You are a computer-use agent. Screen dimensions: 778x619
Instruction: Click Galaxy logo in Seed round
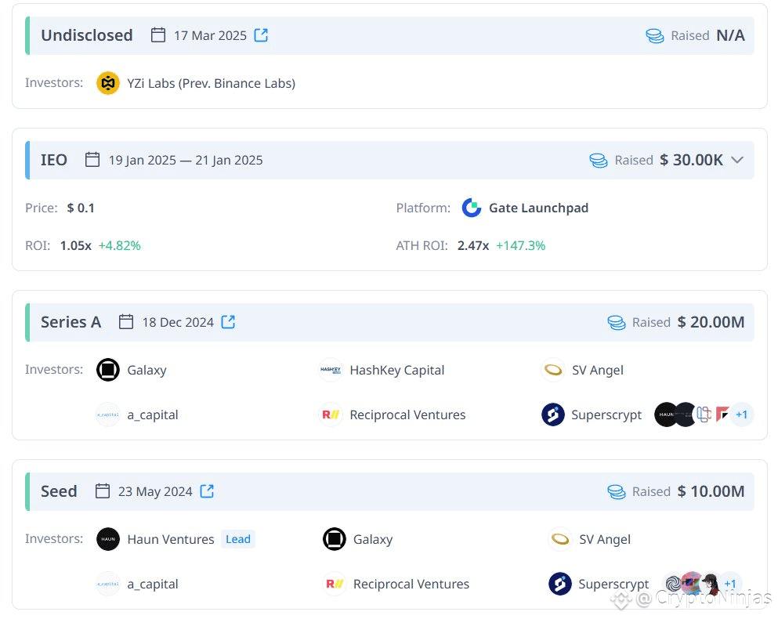pos(335,539)
